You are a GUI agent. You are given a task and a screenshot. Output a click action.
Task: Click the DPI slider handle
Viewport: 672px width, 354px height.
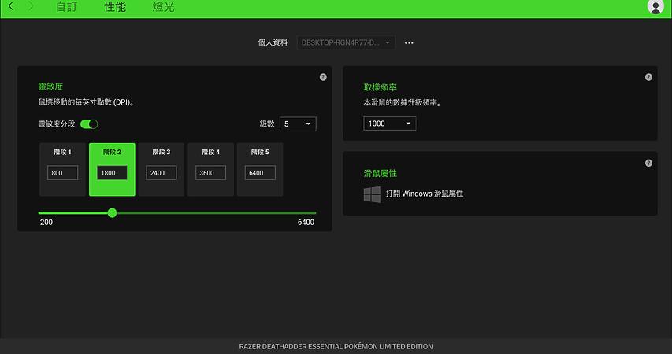(113, 212)
